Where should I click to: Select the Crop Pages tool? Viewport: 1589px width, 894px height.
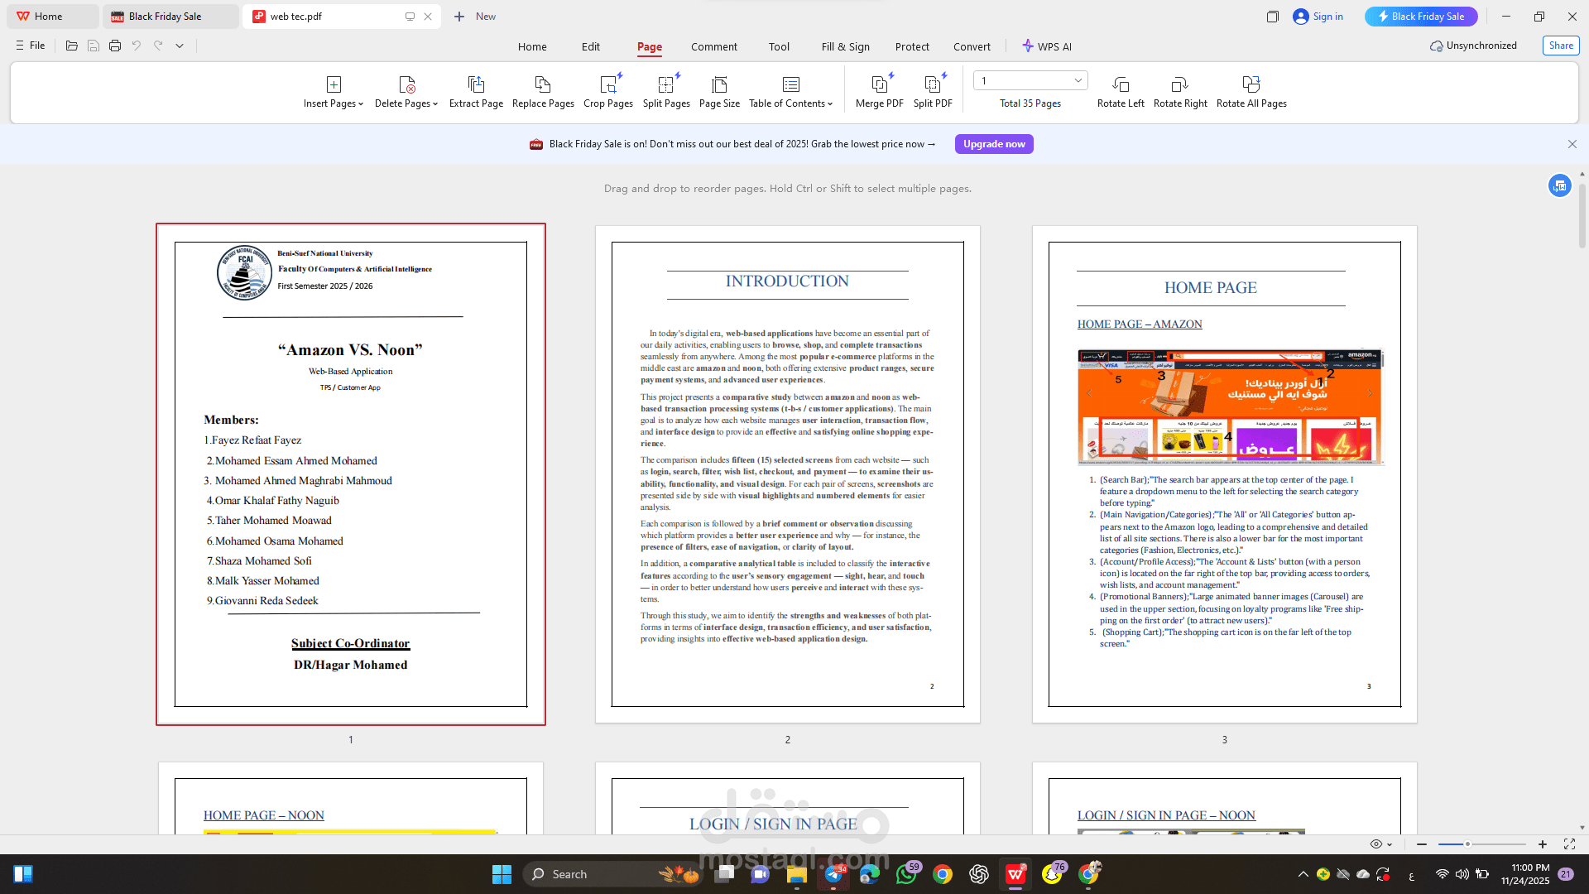click(608, 84)
